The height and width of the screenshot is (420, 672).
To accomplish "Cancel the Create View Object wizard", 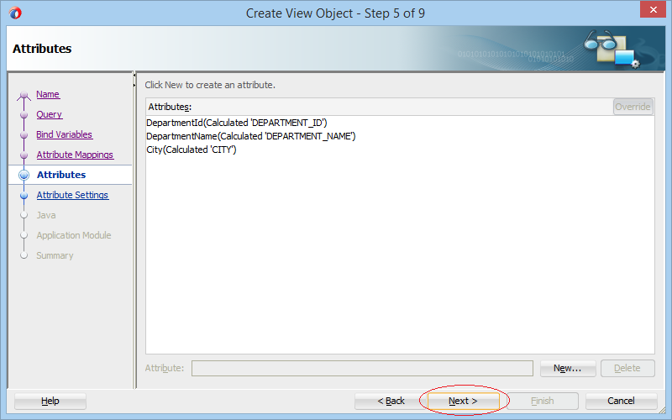I will pos(621,401).
